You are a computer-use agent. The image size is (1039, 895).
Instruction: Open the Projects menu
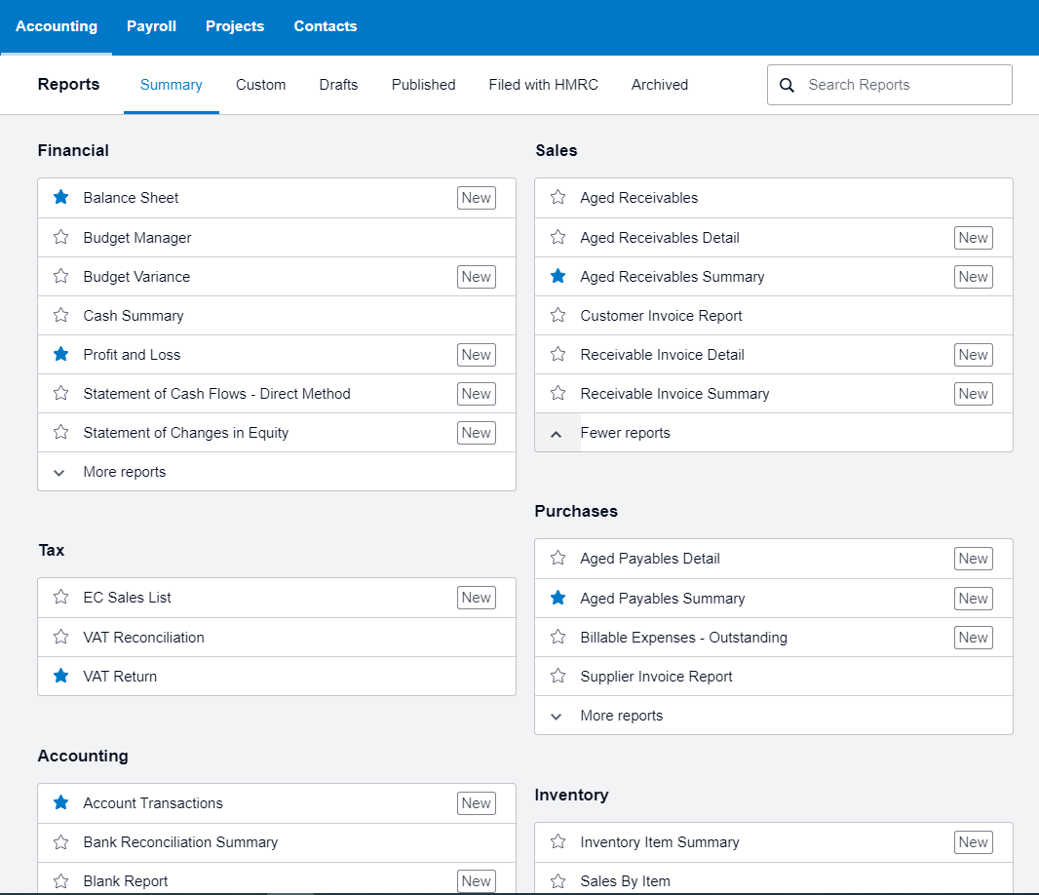(x=235, y=26)
